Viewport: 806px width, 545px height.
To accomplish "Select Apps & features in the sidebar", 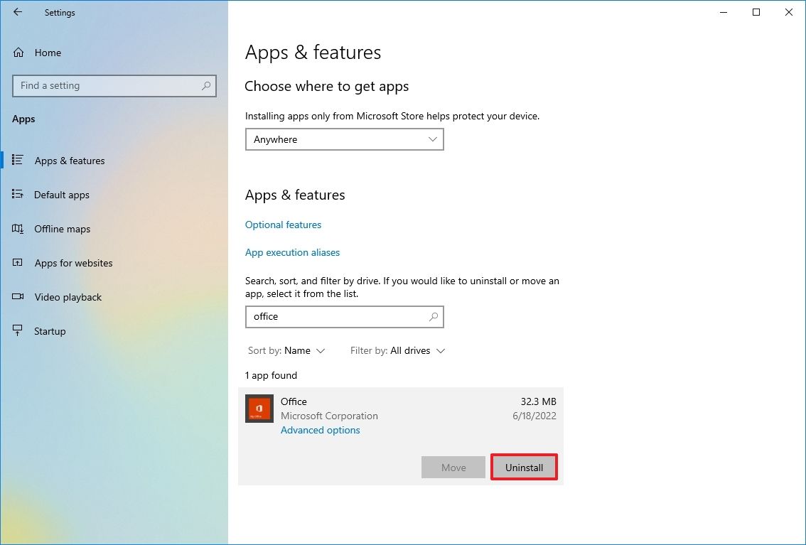I will 70,161.
